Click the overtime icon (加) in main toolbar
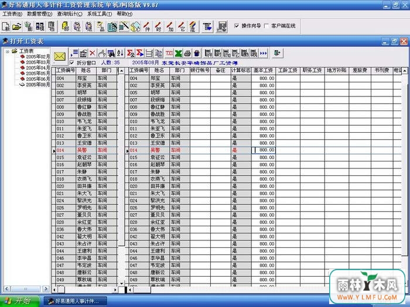The image size is (410, 307). [170, 26]
